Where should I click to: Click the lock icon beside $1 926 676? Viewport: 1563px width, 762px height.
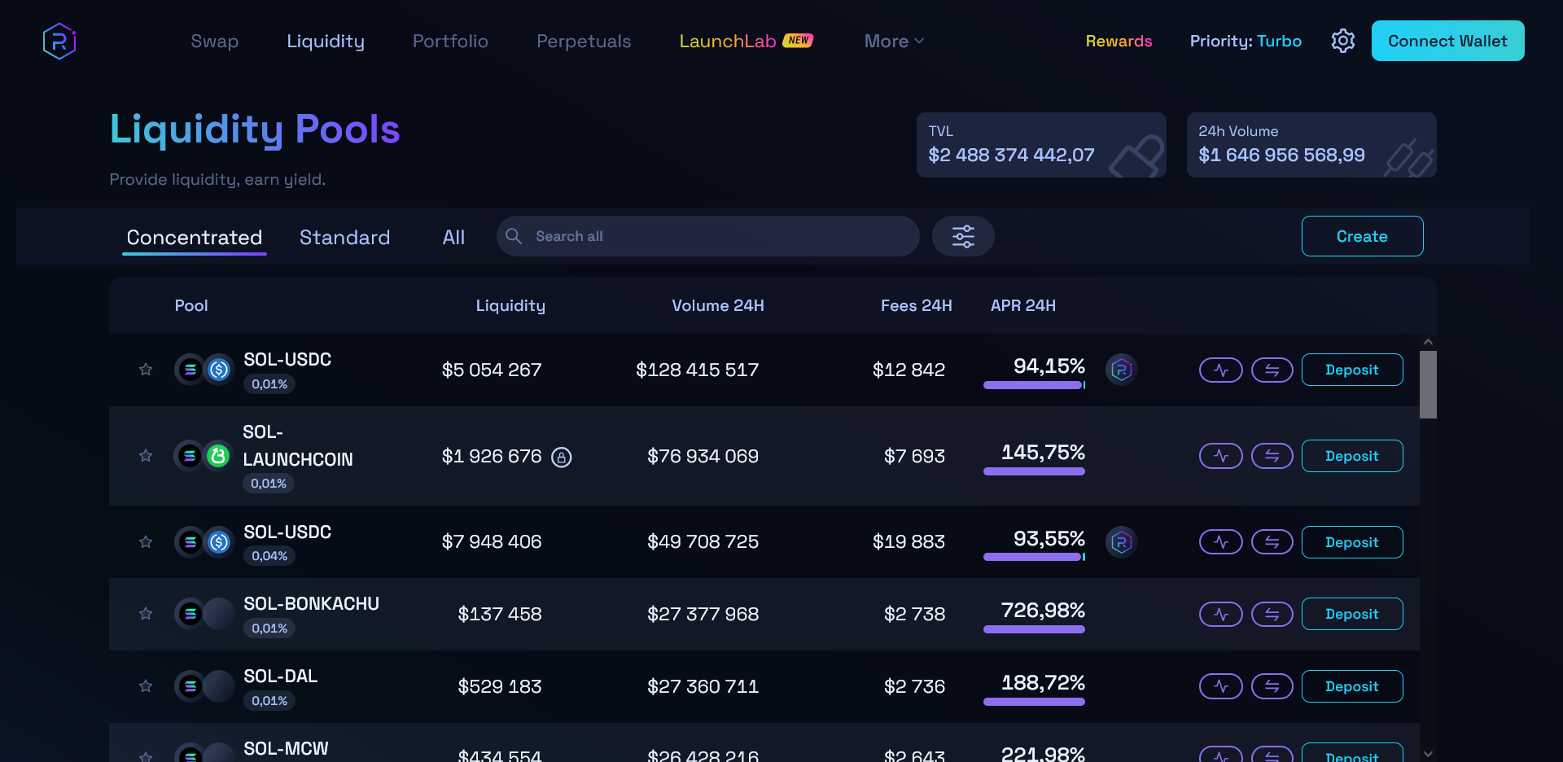[562, 457]
